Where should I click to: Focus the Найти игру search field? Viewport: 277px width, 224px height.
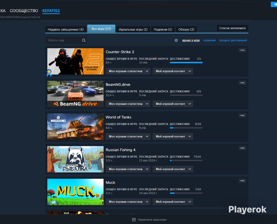[x=66, y=40]
